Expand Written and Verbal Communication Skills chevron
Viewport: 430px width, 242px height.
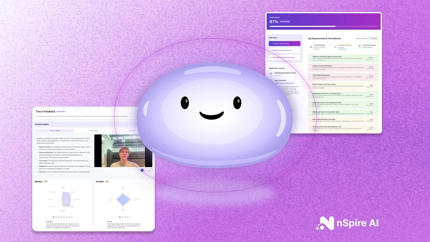(376, 113)
